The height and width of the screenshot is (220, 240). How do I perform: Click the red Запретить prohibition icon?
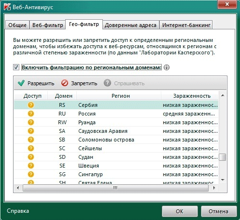65,83
